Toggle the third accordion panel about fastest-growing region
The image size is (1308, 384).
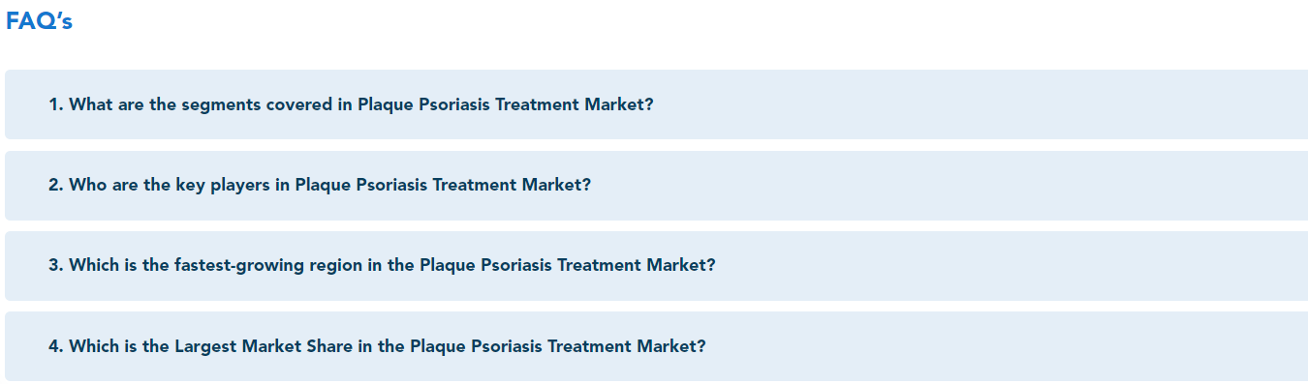point(656,265)
